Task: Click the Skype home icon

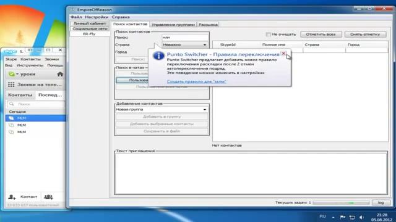Action: click(60, 74)
